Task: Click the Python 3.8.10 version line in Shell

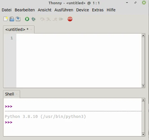Action: point(45,116)
